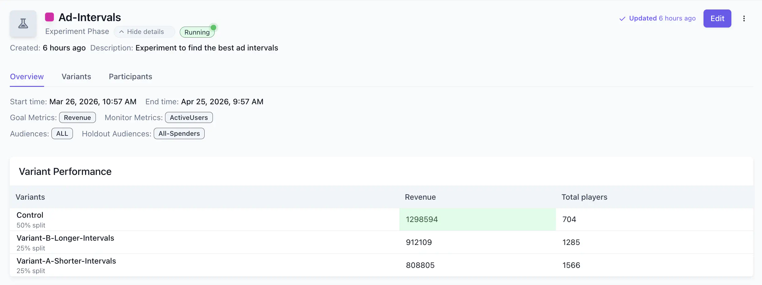Click the Running status badge
This screenshot has width=762, height=285.
pos(197,32)
